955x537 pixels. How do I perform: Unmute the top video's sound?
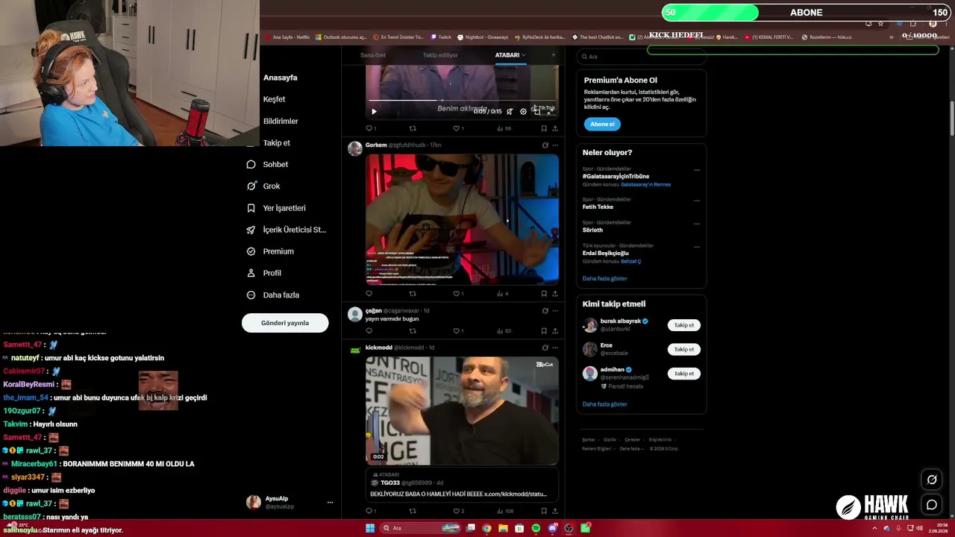tap(510, 112)
